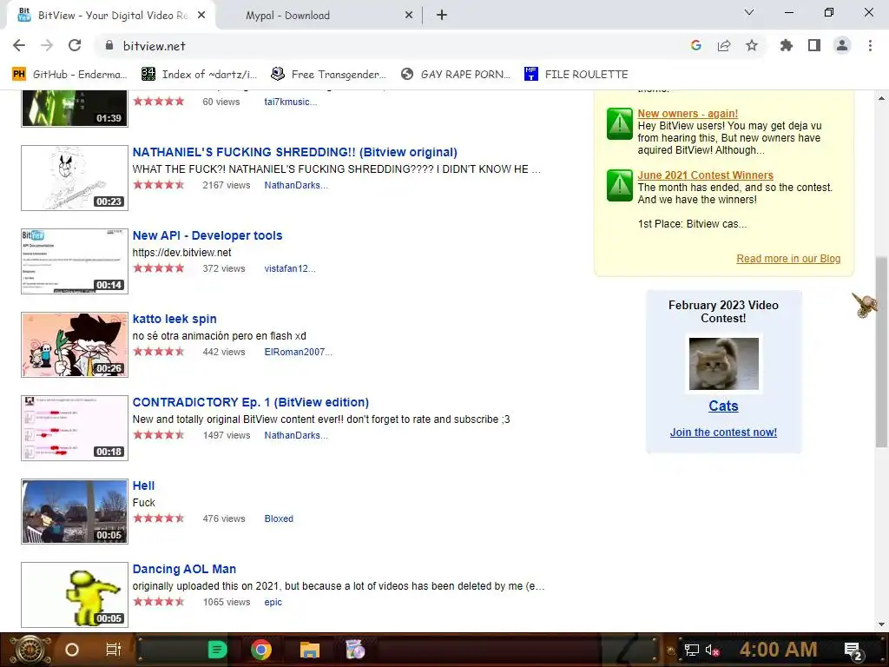Visit uploader ElRoman2007 profile
Viewport: 889px width, 667px height.
[x=299, y=352]
